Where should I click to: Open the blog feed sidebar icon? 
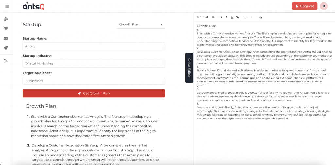point(6,19)
